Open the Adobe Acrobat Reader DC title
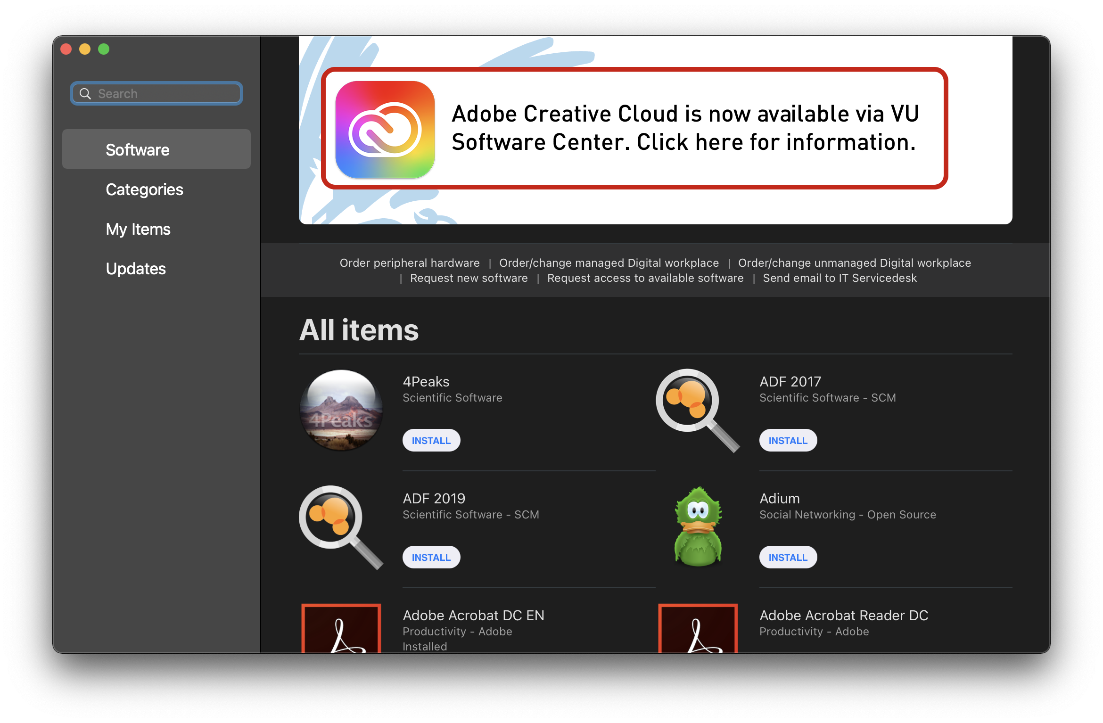The height and width of the screenshot is (723, 1103). coord(844,615)
